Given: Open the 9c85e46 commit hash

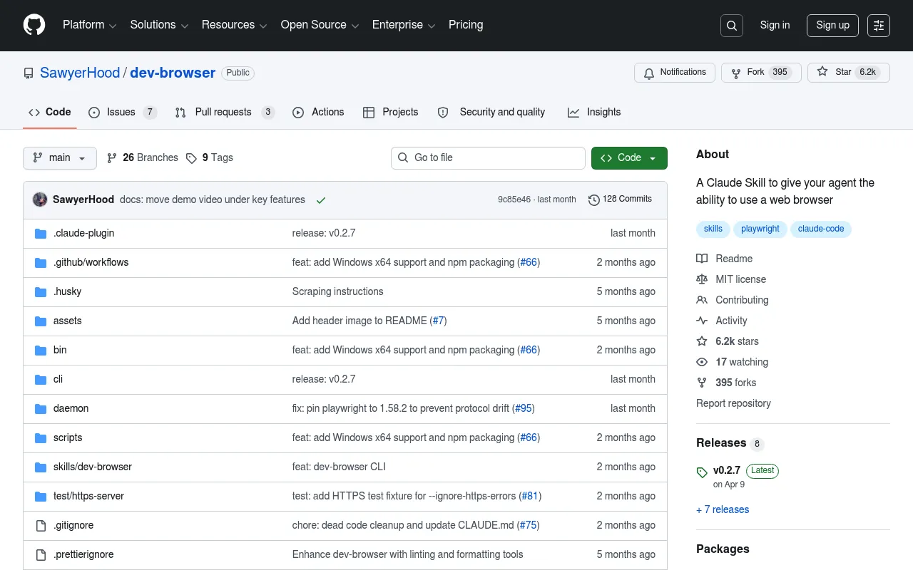Looking at the screenshot, I should [514, 200].
